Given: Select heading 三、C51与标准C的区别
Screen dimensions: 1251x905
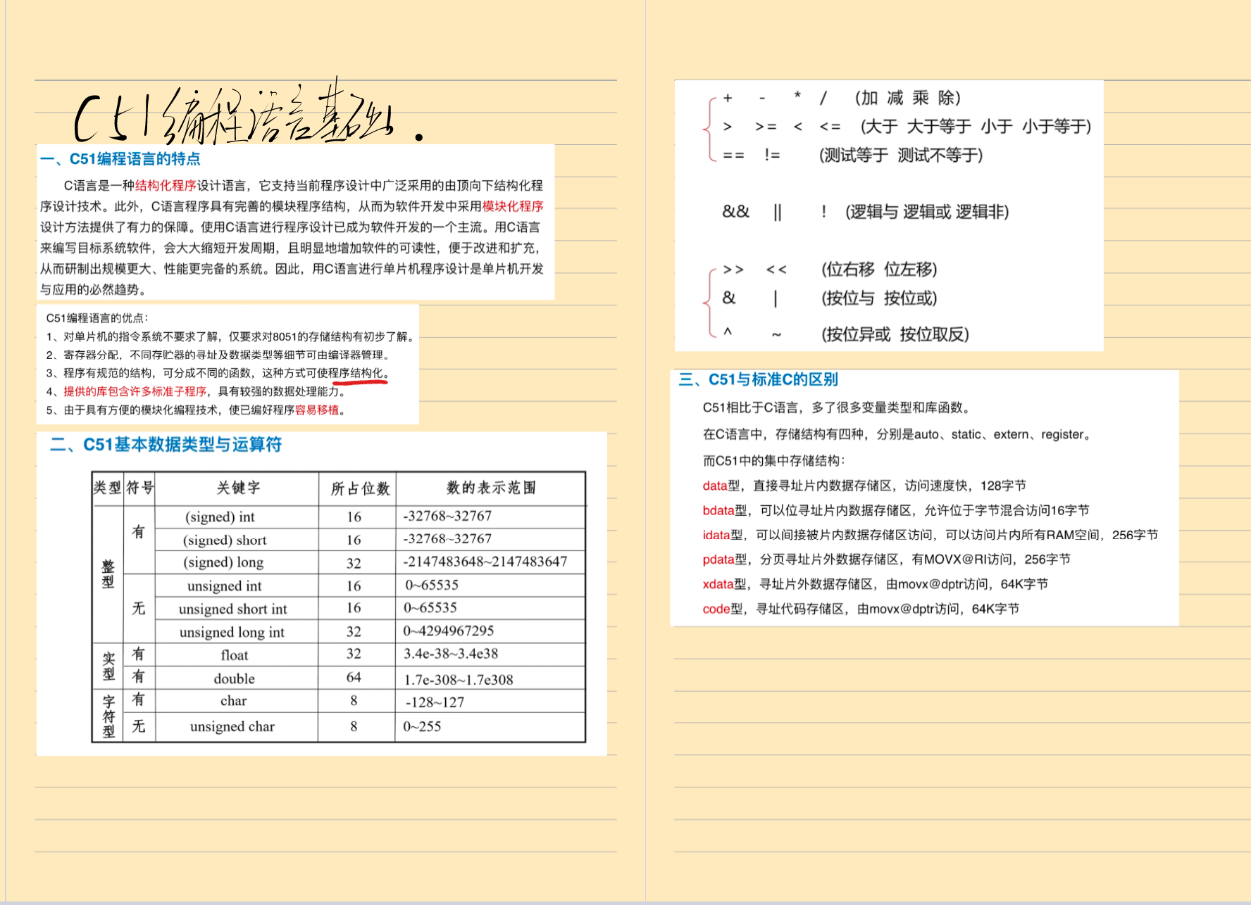Looking at the screenshot, I should [x=758, y=380].
